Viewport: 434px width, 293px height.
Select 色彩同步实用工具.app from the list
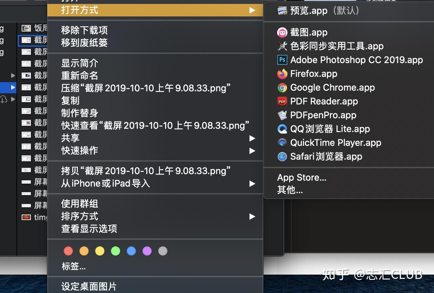pyautogui.click(x=337, y=46)
